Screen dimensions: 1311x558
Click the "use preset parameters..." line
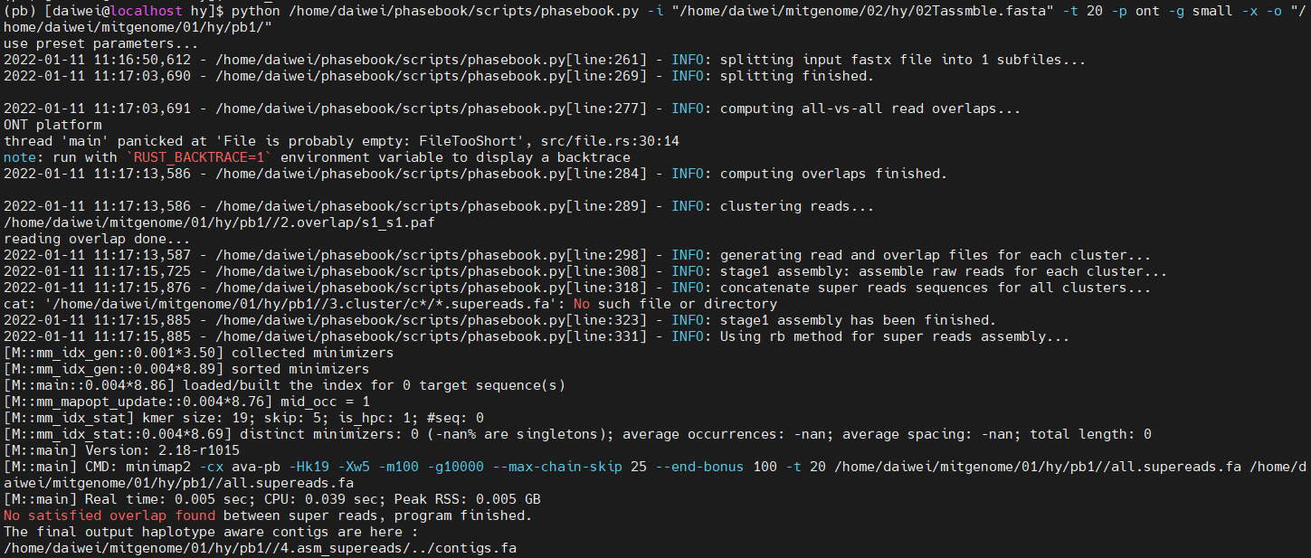102,43
